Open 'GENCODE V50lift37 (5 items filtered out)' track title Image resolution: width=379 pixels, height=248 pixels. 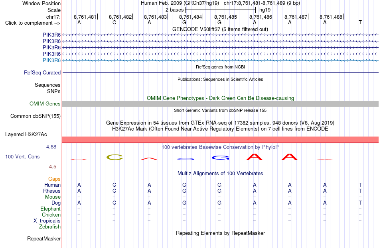[220, 29]
